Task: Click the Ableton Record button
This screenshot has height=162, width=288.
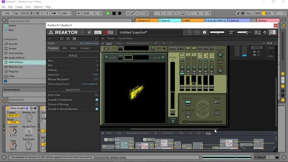Action: point(120,13)
